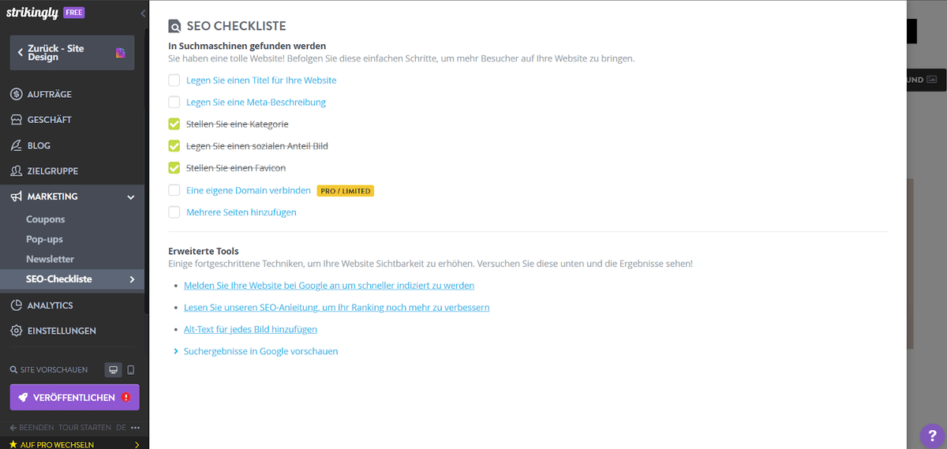This screenshot has height=449, width=947.
Task: Open Geschäft via its store icon
Action: [x=16, y=120]
